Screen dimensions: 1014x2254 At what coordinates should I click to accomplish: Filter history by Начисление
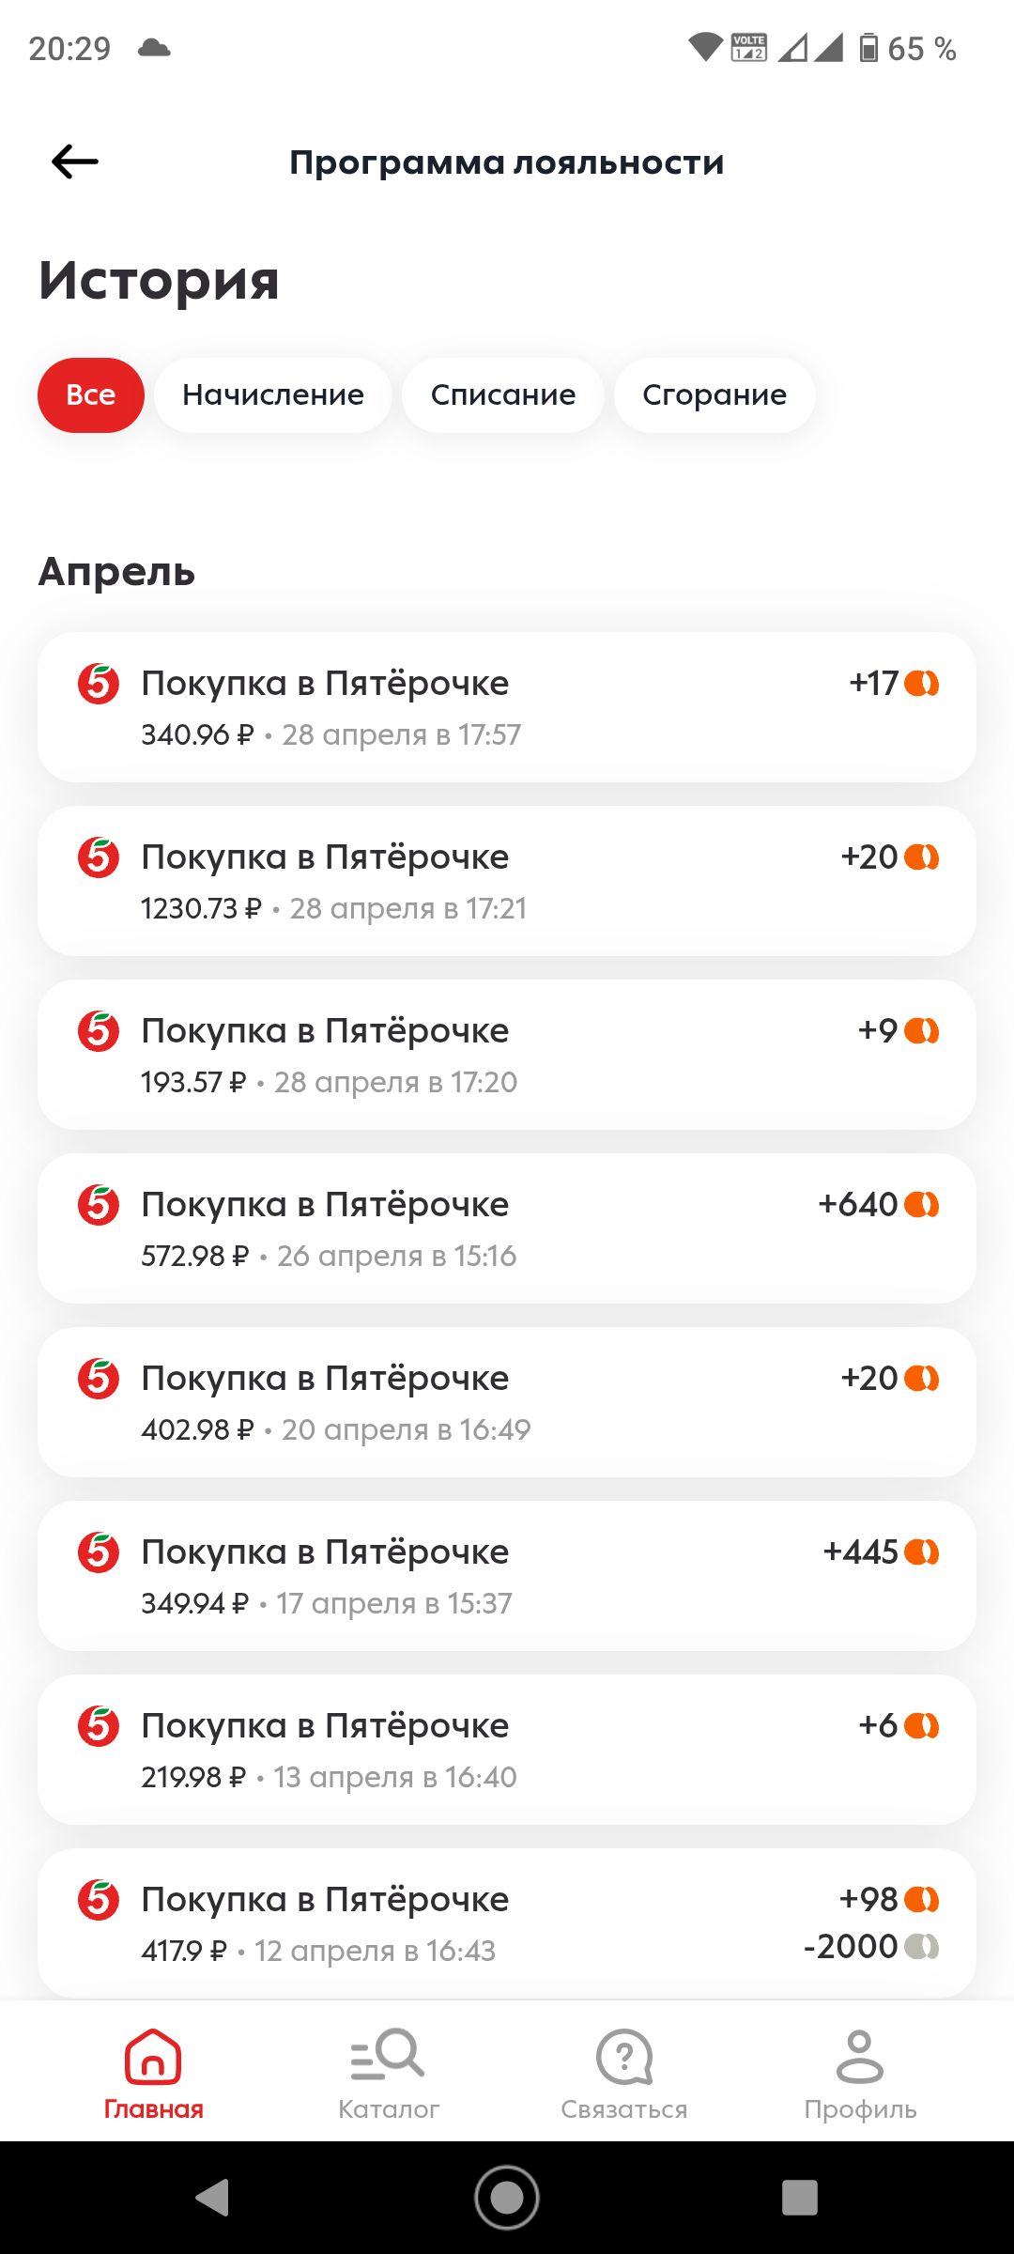pos(273,395)
